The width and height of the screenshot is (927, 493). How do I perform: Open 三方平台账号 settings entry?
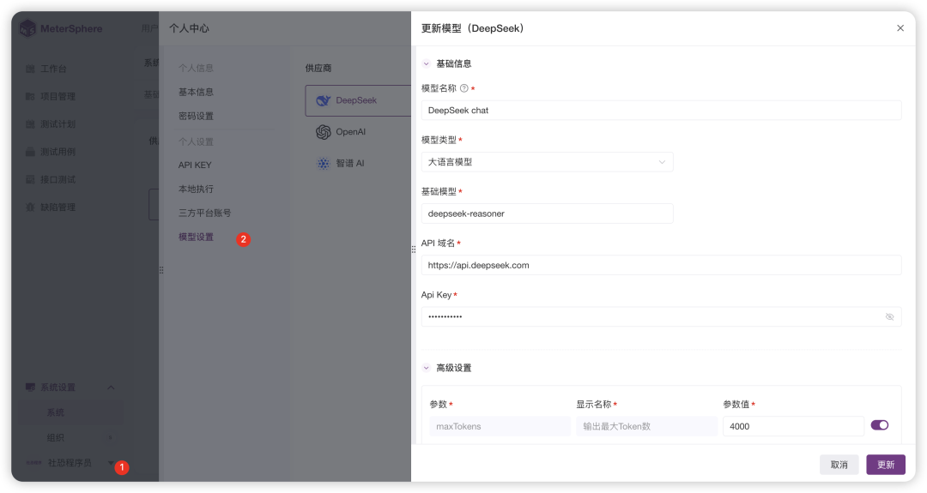pos(204,213)
